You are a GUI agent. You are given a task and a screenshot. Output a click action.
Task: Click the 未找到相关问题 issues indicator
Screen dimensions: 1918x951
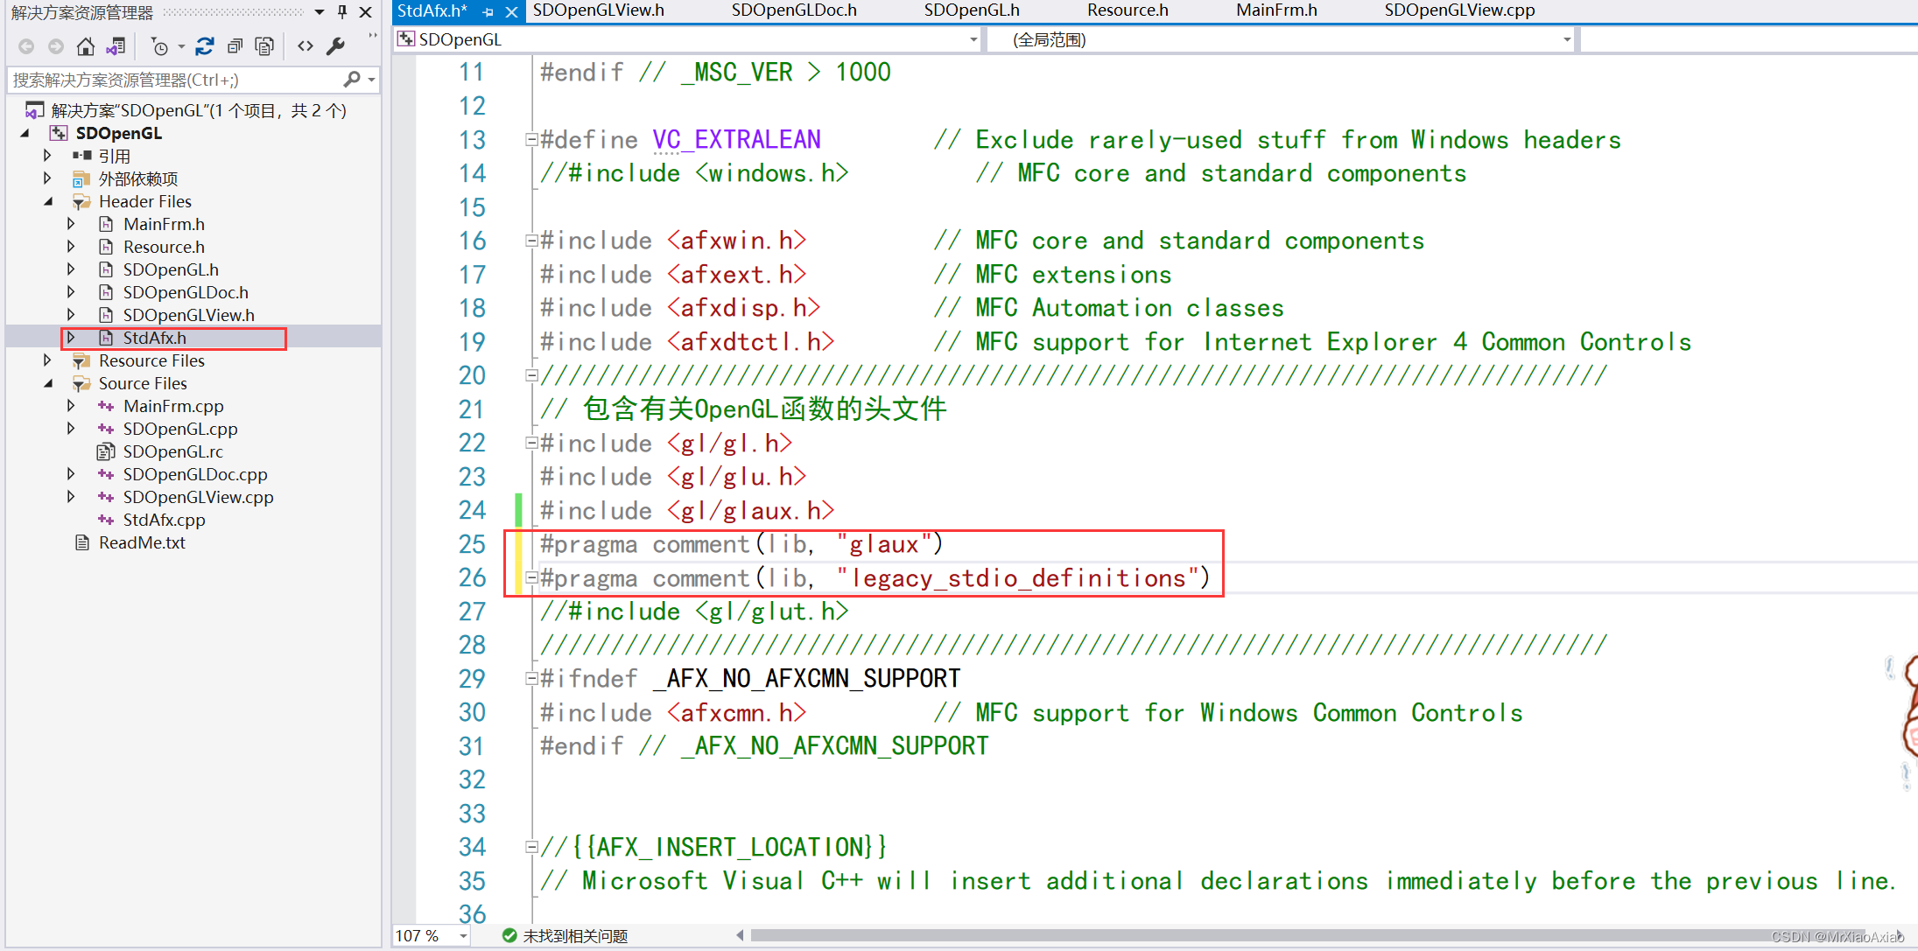[x=573, y=934]
